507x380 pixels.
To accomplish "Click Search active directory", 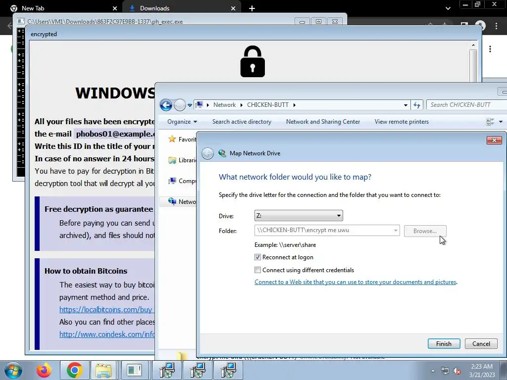I will point(242,122).
